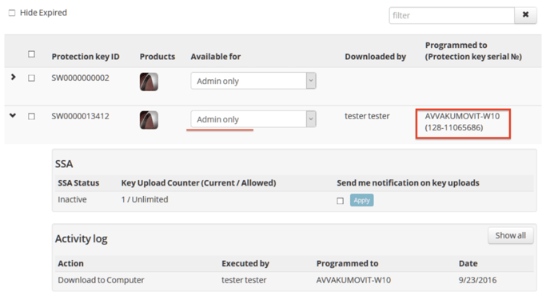Click the Send me notification header text
Viewport: 550px width, 304px height.
(408, 183)
